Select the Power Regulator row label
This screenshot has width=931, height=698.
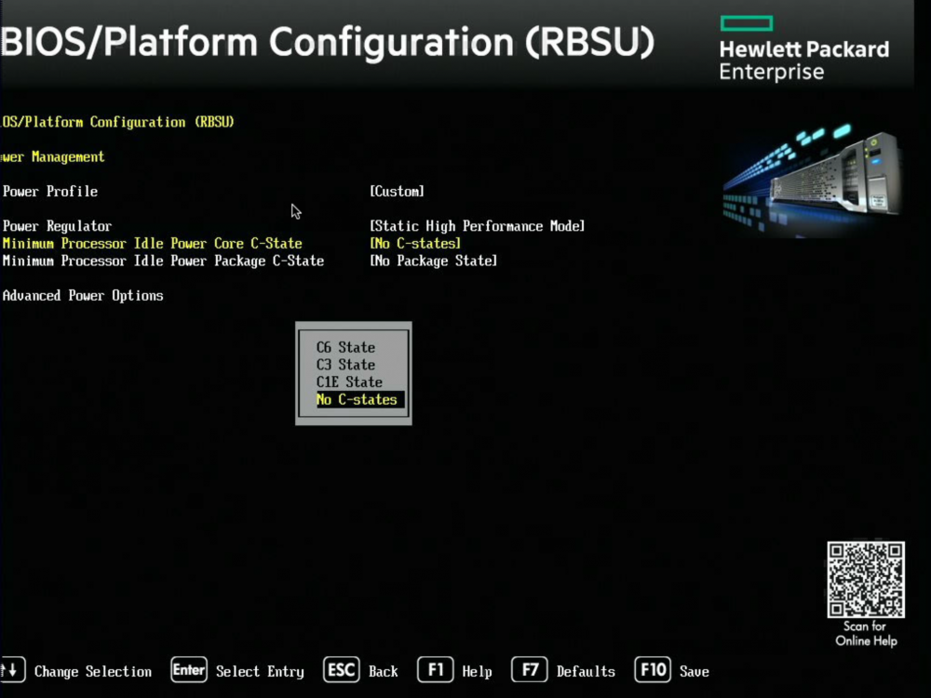click(x=57, y=226)
